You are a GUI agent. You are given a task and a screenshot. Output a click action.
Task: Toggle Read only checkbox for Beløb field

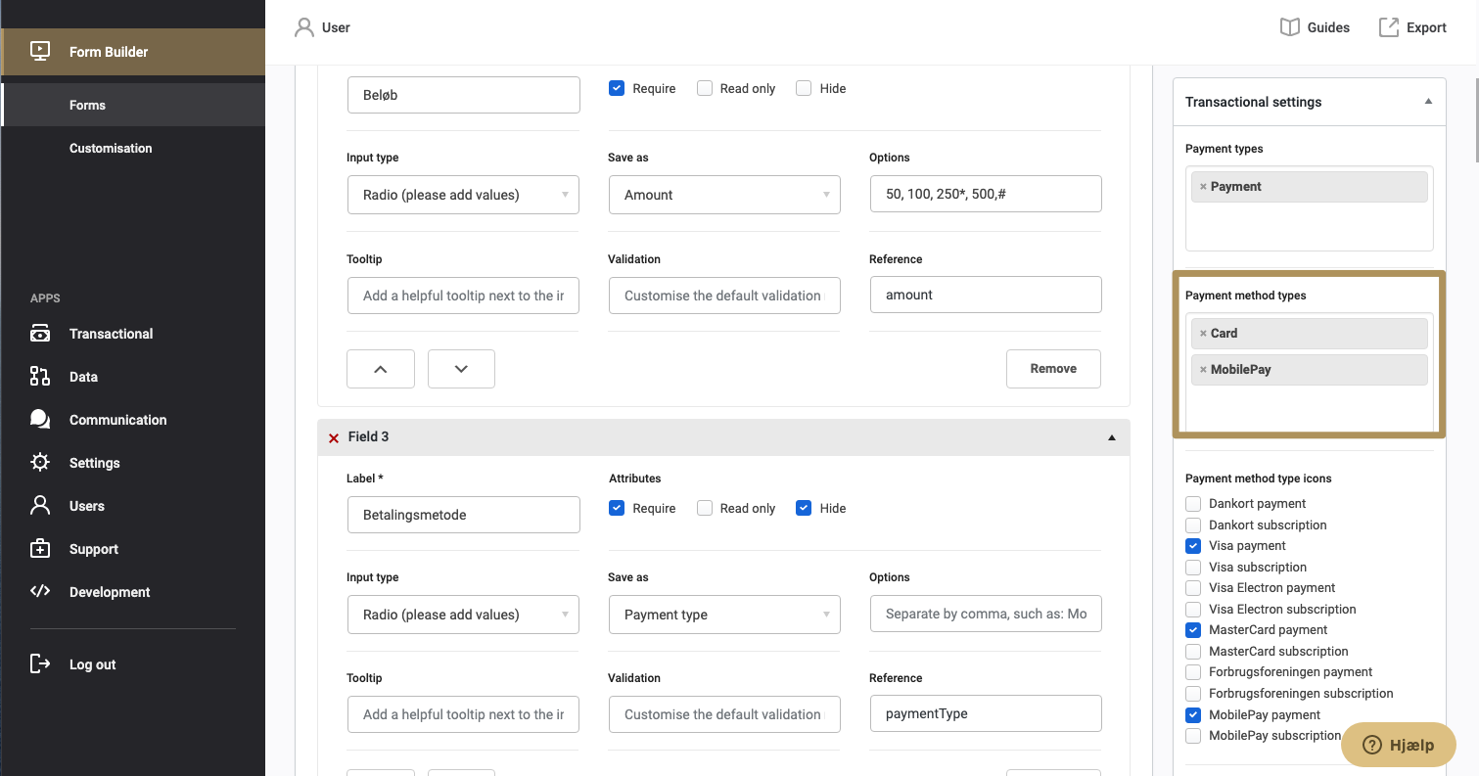[705, 88]
